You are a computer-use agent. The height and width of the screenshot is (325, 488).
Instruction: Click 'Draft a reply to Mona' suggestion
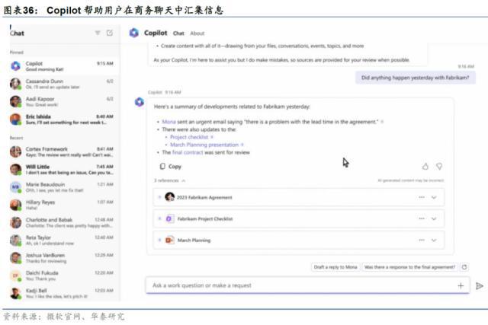tap(335, 267)
